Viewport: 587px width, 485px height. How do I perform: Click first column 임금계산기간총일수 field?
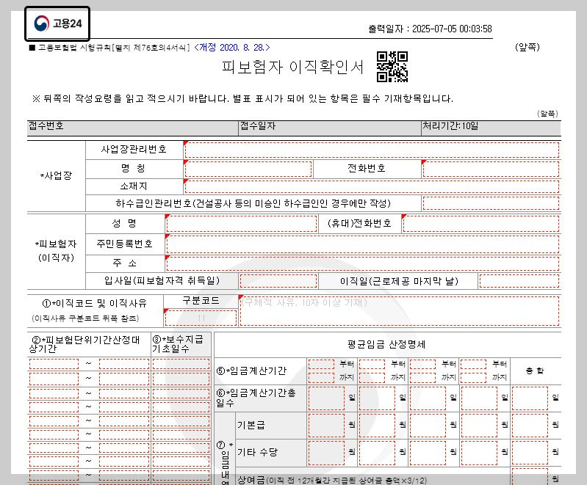point(326,398)
